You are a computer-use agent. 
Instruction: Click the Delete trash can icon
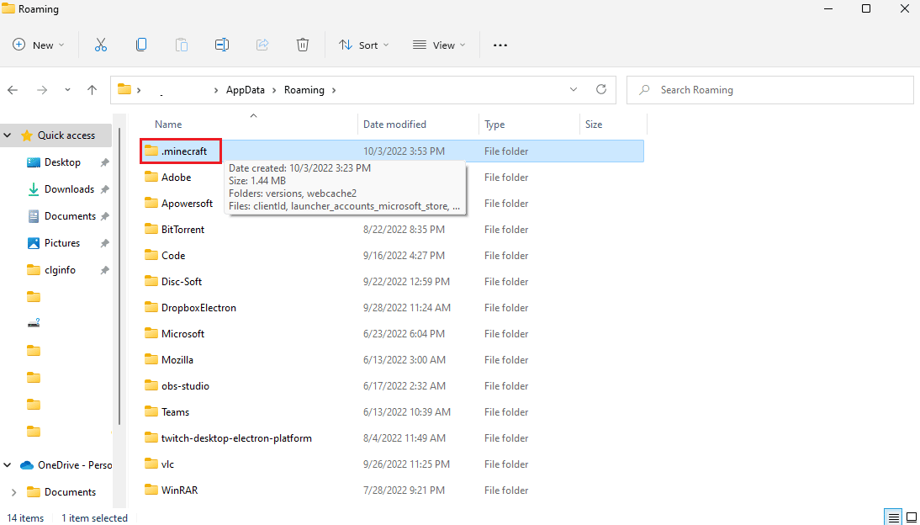[303, 45]
